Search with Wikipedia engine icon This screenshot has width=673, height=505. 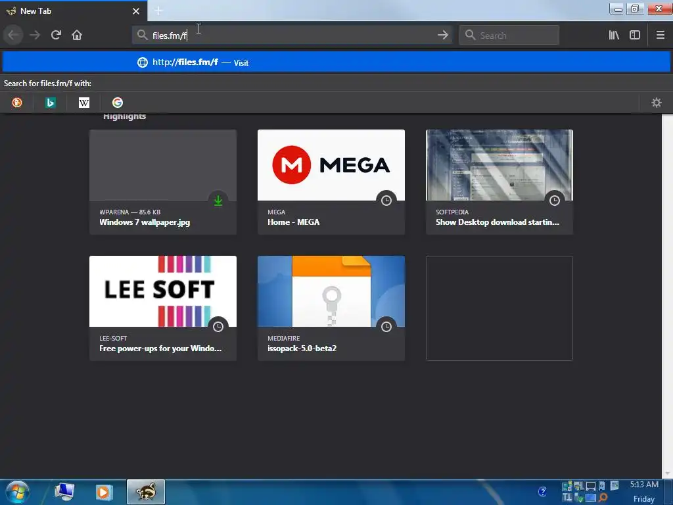point(84,103)
